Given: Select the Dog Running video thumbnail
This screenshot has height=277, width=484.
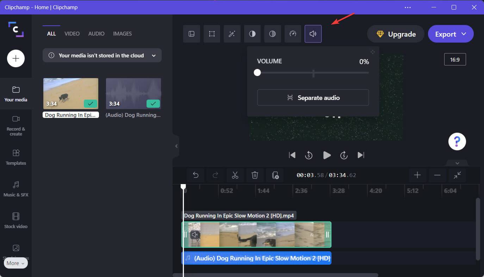Looking at the screenshot, I should (x=70, y=93).
